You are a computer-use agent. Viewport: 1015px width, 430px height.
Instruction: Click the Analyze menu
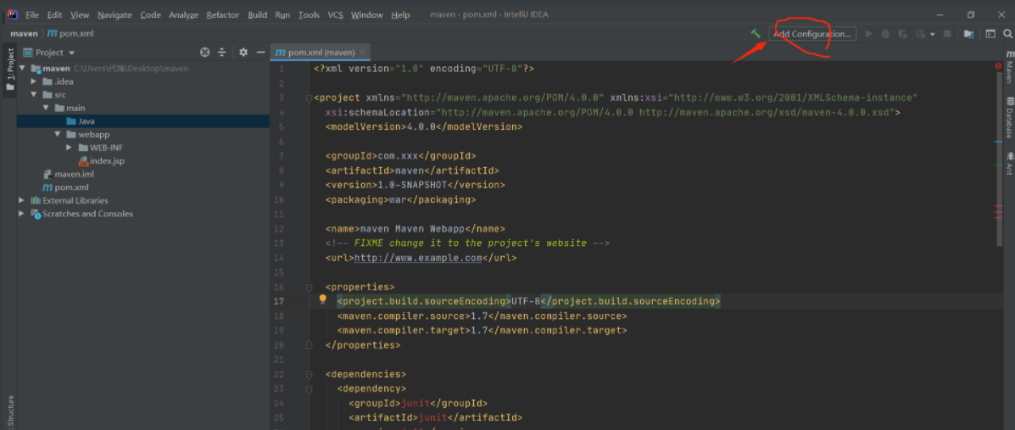(183, 15)
